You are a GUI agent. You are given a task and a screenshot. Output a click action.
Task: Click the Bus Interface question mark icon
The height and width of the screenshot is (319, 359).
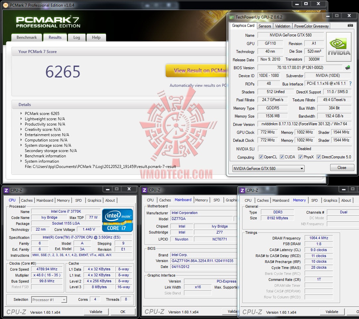[350, 84]
